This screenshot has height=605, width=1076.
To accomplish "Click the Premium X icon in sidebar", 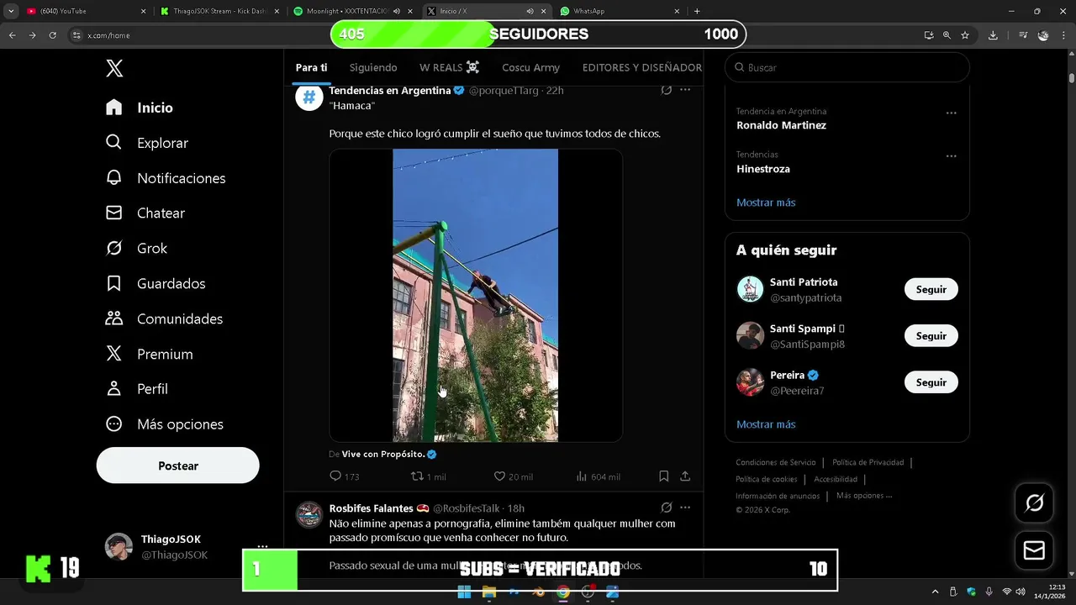I will point(114,354).
